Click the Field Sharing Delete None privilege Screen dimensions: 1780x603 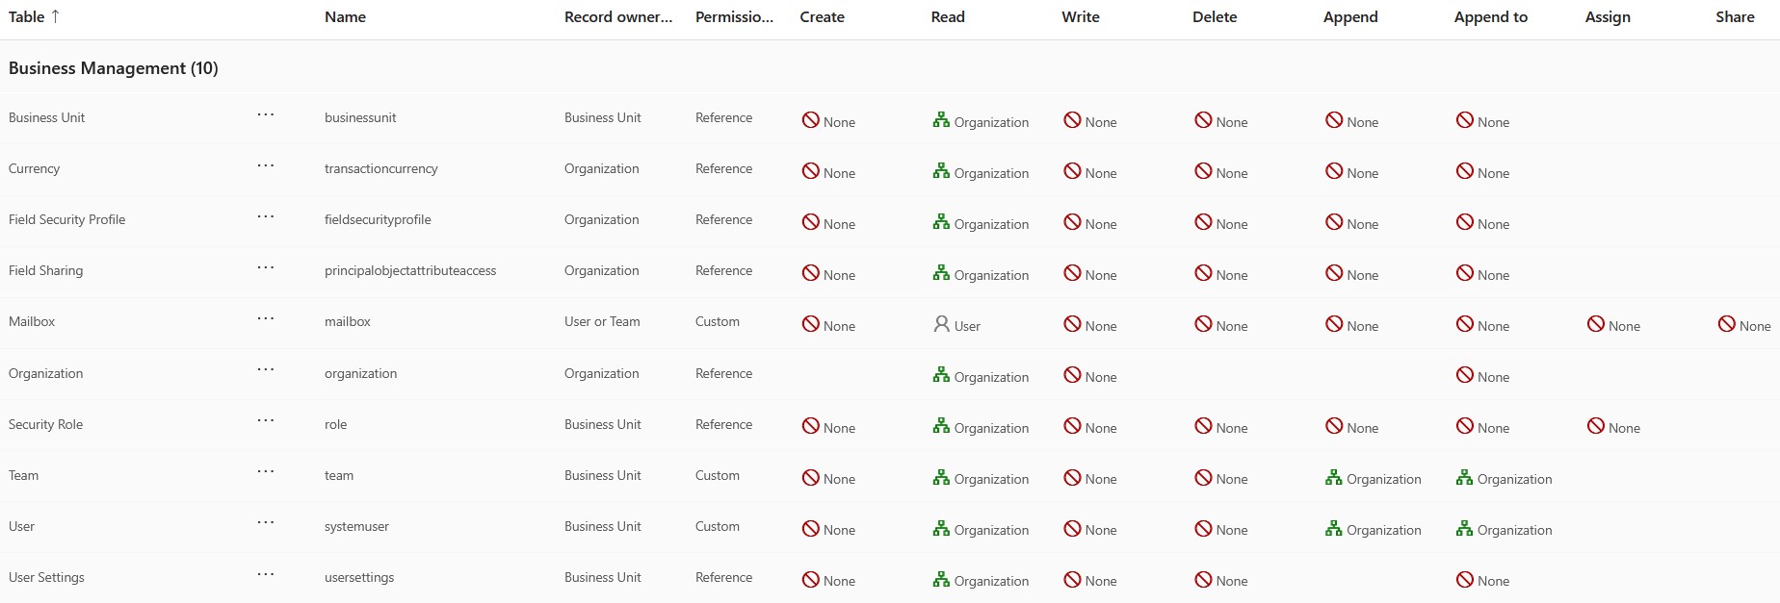tap(1220, 274)
